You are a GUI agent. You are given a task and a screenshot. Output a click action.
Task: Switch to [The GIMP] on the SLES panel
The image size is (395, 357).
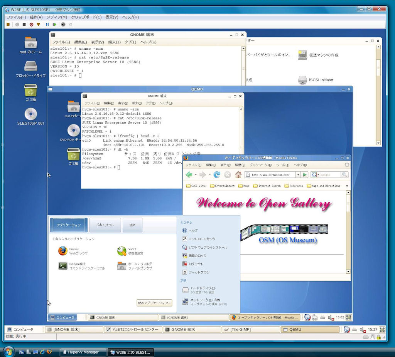point(251,330)
